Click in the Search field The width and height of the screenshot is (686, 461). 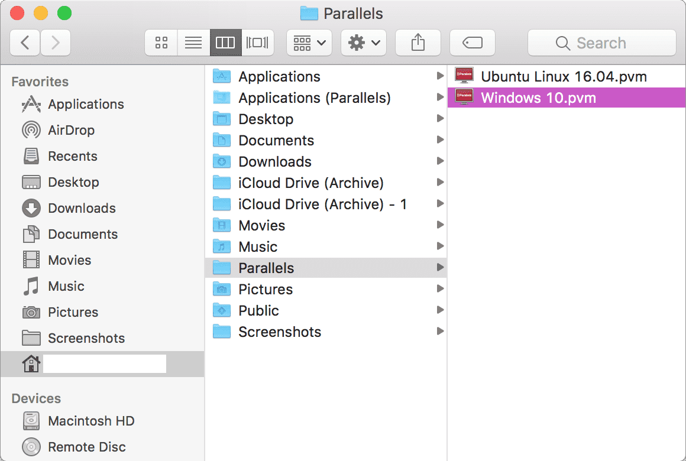pyautogui.click(x=601, y=43)
